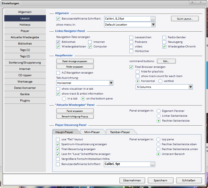This screenshot has height=188, width=208.
Task: Check the video navigation tab
Action: (131, 47)
